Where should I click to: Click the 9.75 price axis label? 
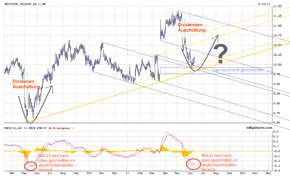277,74
